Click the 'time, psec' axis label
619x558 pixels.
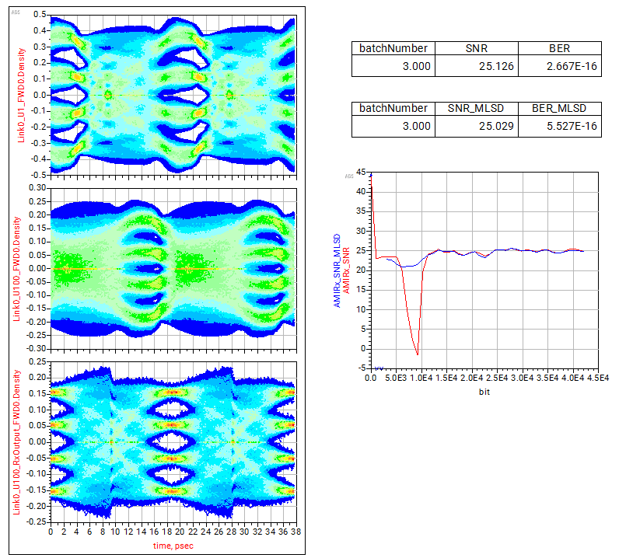[173, 546]
